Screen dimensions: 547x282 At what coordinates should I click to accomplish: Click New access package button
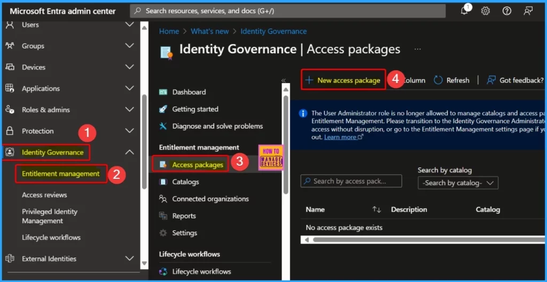pos(343,80)
